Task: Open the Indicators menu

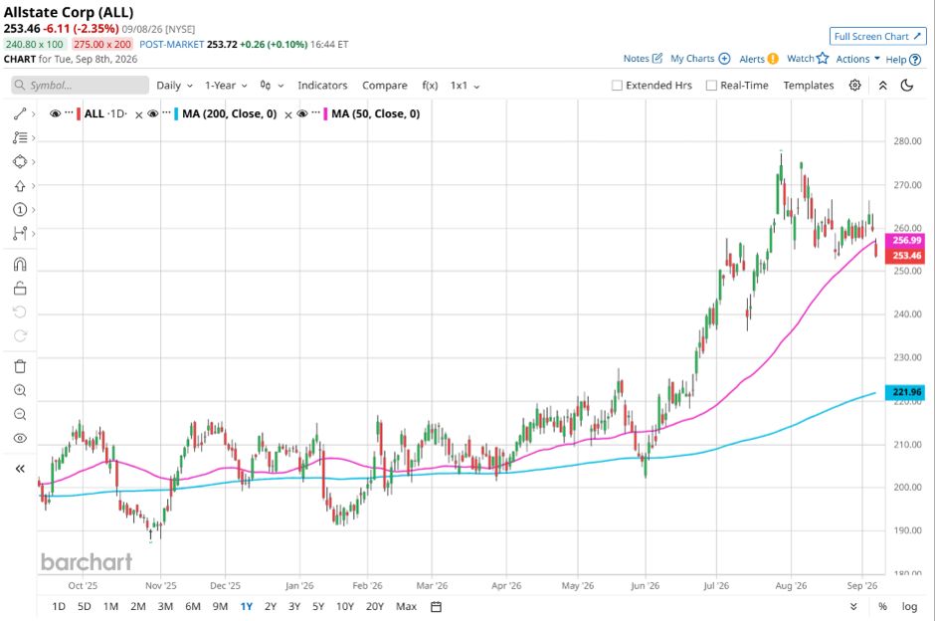Action: (x=322, y=86)
